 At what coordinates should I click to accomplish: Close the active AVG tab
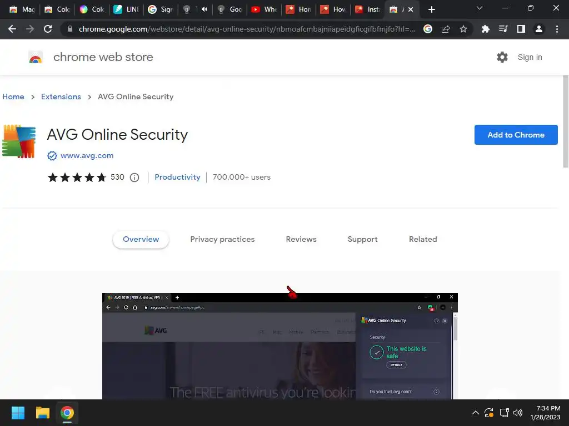click(x=411, y=9)
